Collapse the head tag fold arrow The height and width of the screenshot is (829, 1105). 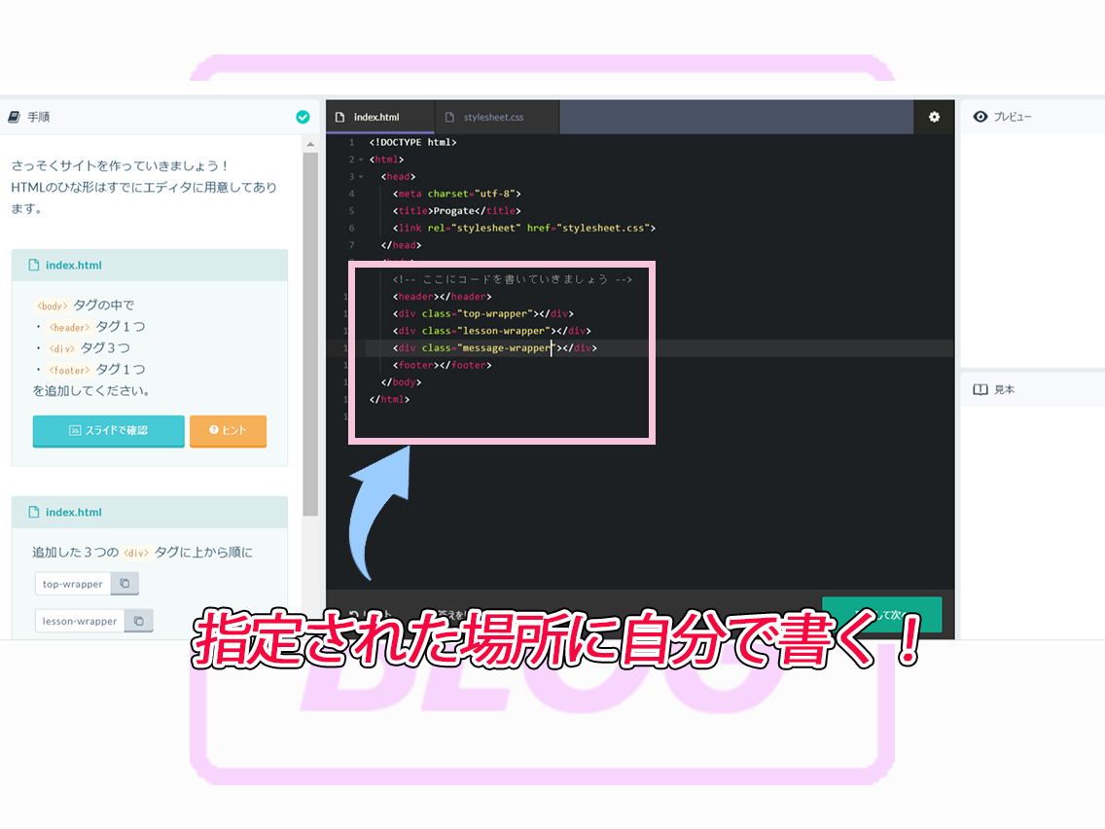361,177
